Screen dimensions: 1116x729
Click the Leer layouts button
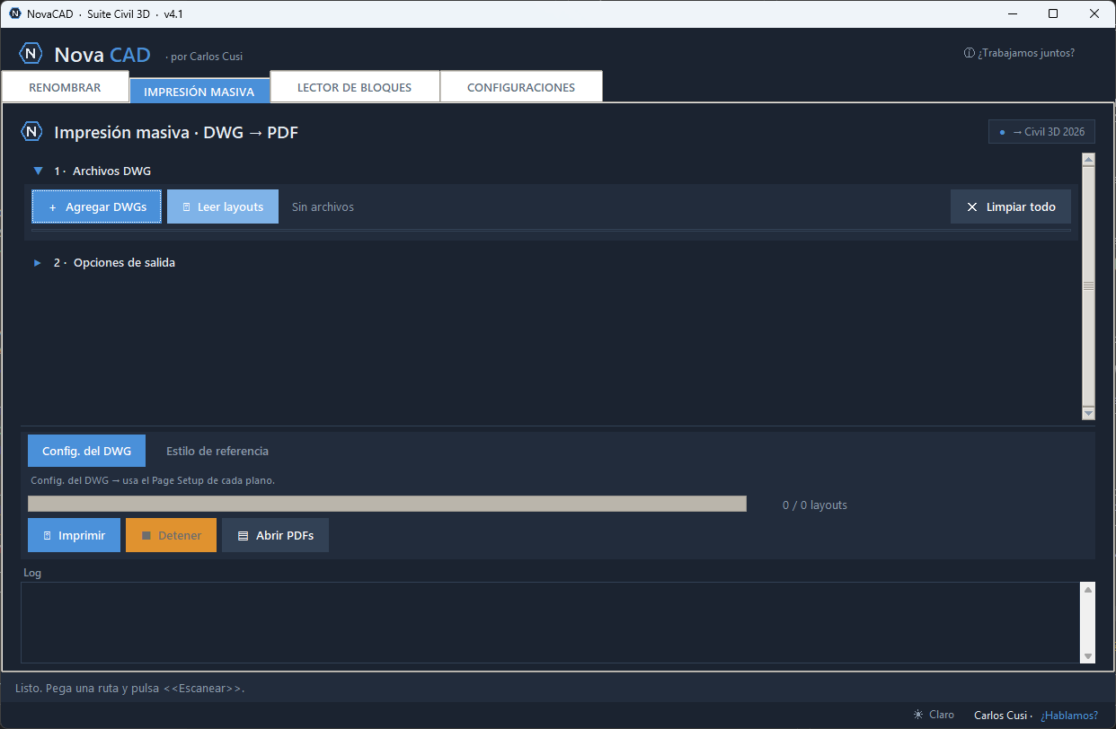coord(223,206)
